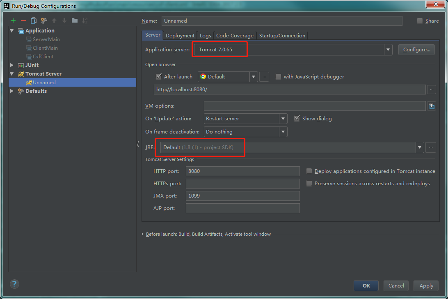
Task: Open ellipsis button beside the localhost URL
Action: coord(432,90)
